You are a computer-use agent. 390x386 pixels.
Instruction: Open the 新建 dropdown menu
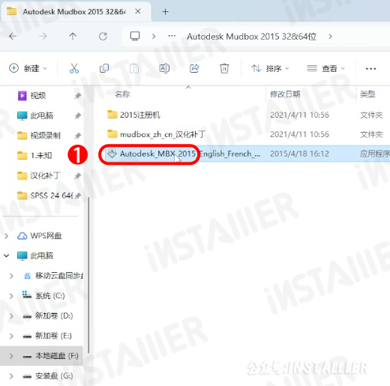(x=28, y=68)
